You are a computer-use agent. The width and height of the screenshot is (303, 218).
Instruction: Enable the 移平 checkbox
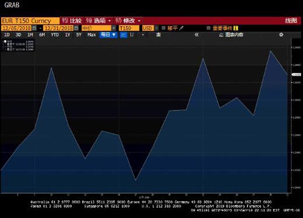164,28
